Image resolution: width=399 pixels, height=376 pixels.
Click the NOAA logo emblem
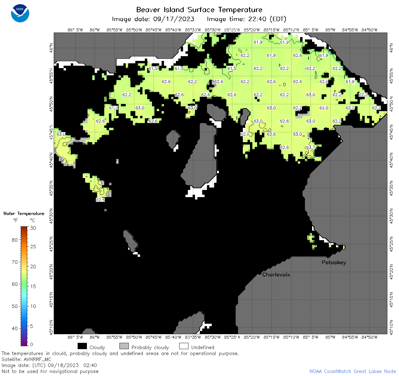coord(20,13)
